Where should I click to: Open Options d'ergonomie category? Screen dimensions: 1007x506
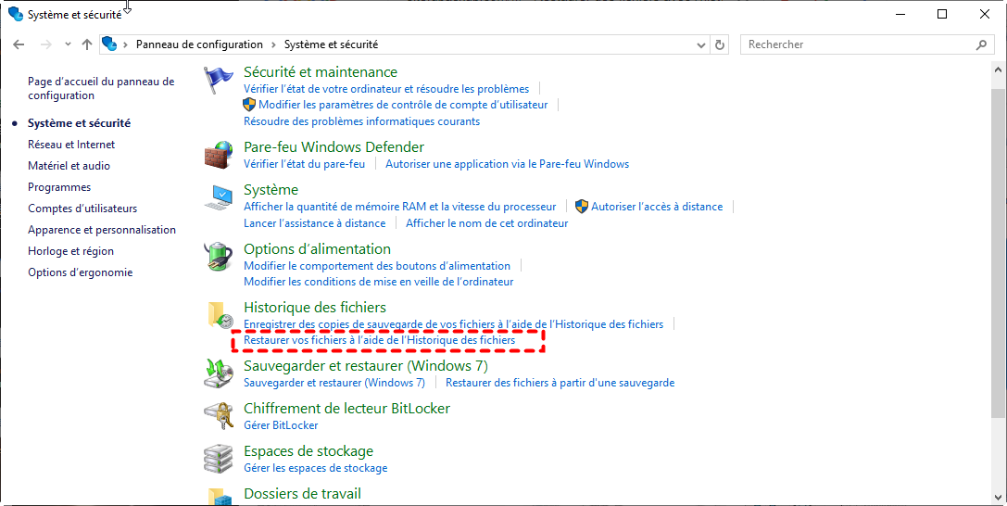click(81, 272)
